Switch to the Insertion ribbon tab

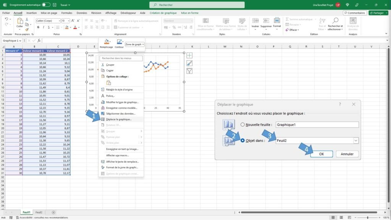pyautogui.click(x=32, y=13)
